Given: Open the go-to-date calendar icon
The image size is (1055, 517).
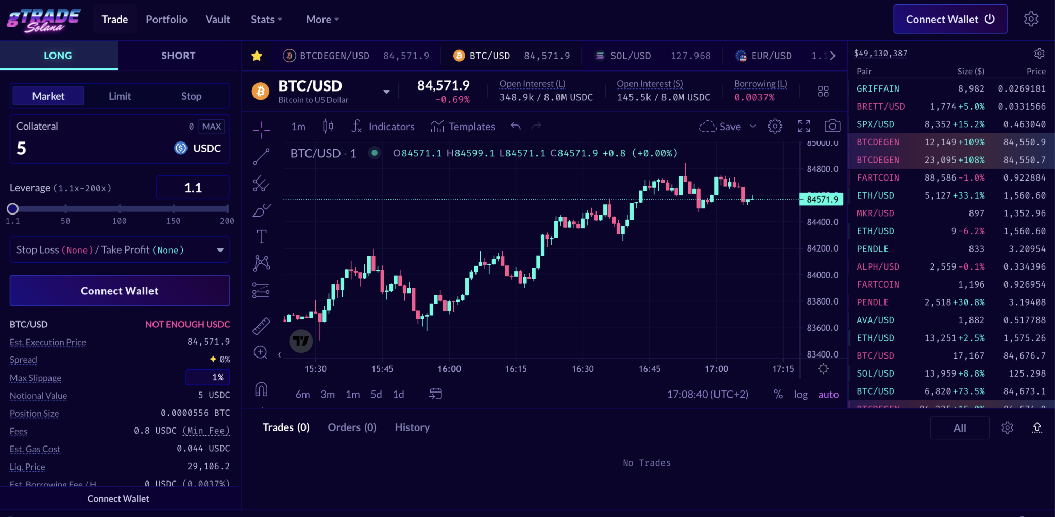Looking at the screenshot, I should [x=436, y=394].
